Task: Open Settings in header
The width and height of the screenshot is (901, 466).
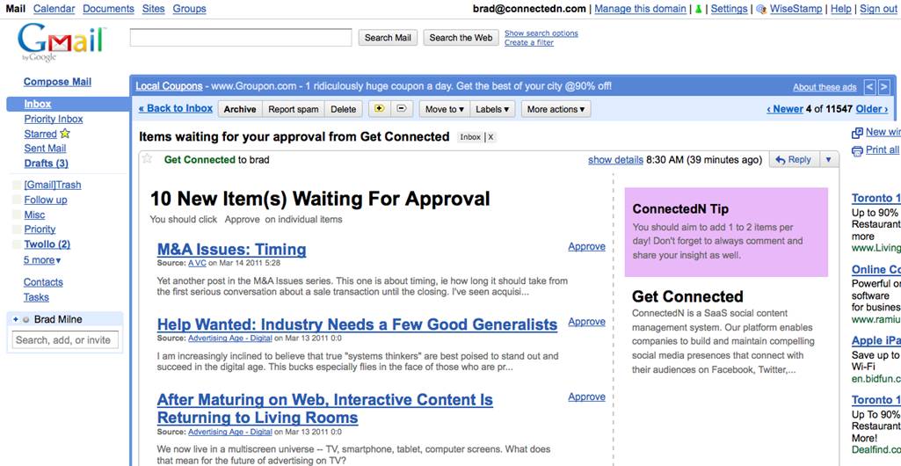Action: tap(730, 9)
